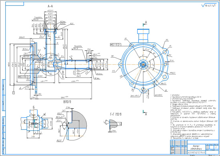This screenshot has height=156, width=220.
Task: Click the Б callout letter under section center
Action: (x=63, y=77)
